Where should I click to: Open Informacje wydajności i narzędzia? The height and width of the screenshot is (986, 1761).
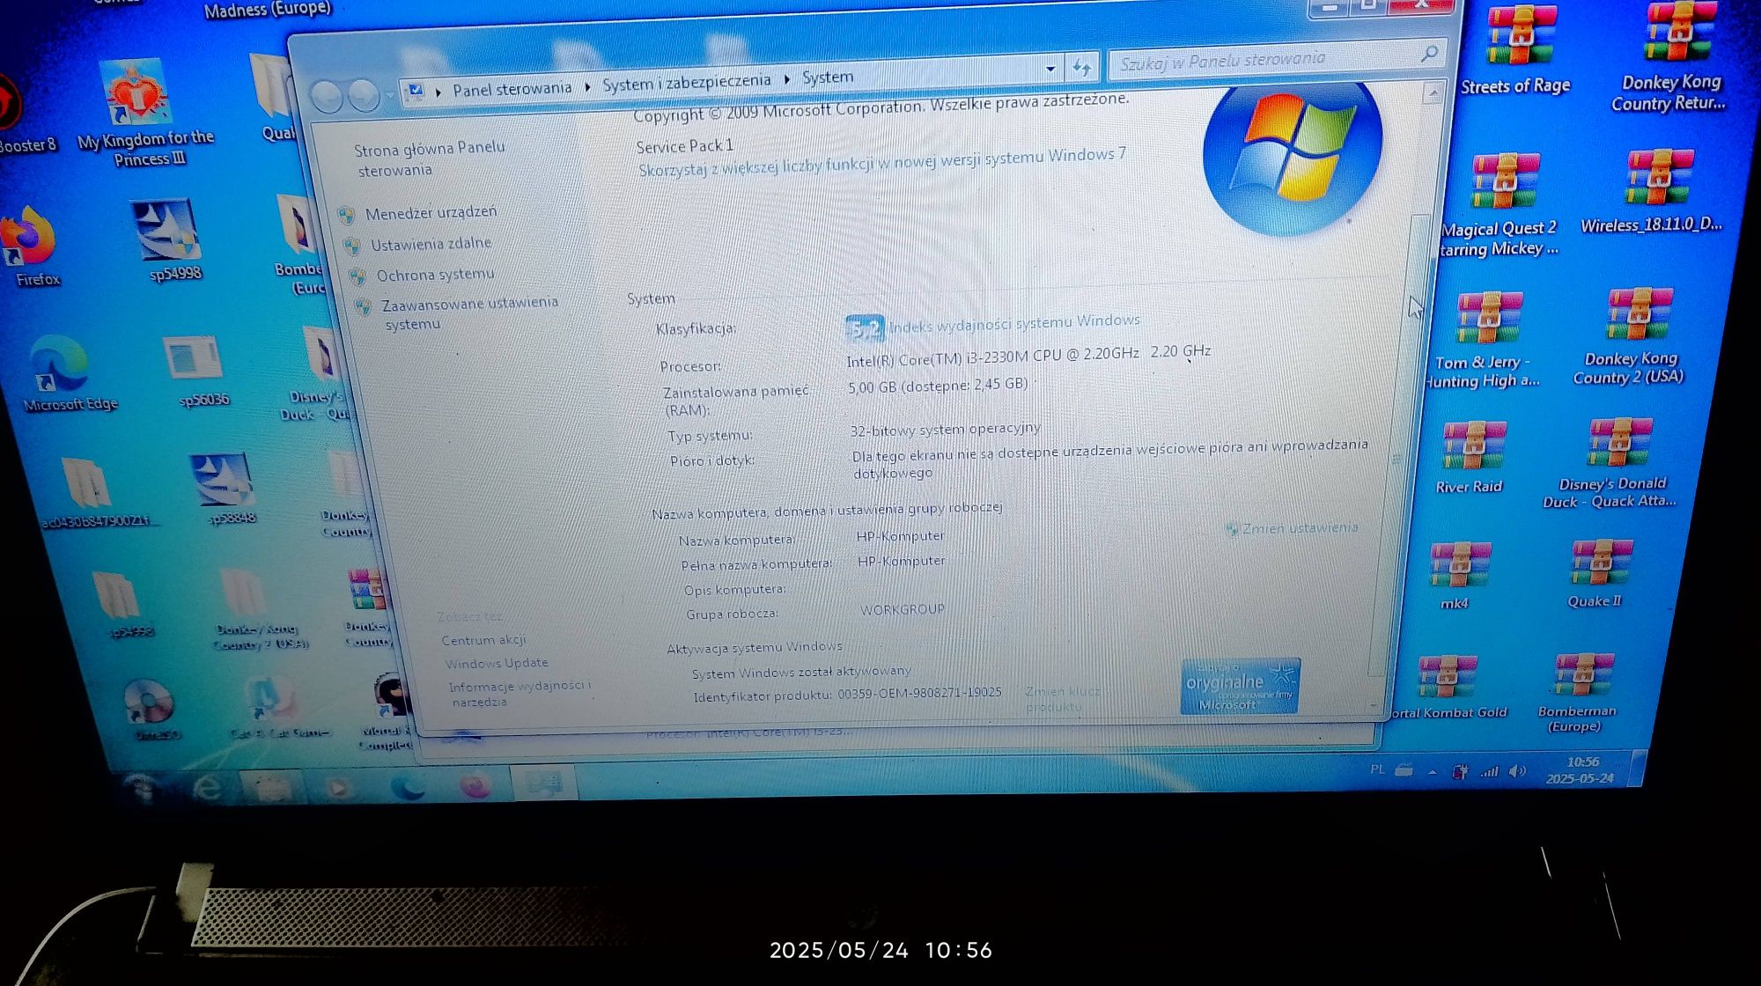click(519, 693)
